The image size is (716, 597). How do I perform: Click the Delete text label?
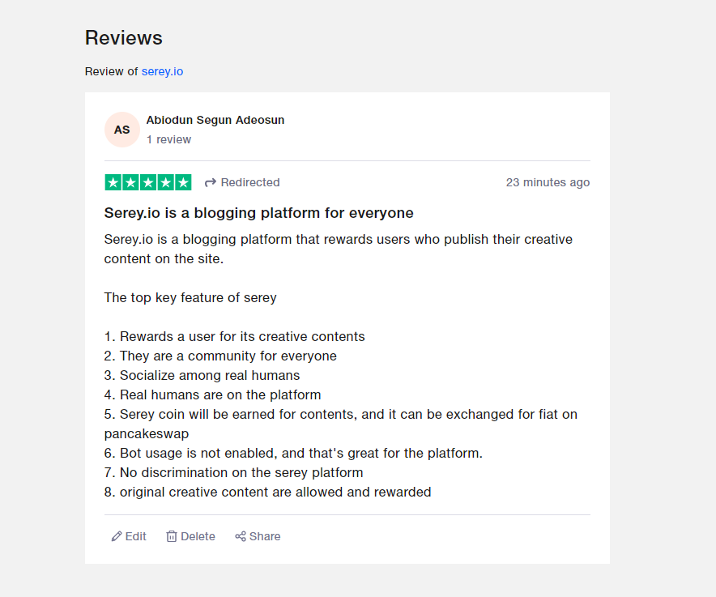tap(198, 536)
